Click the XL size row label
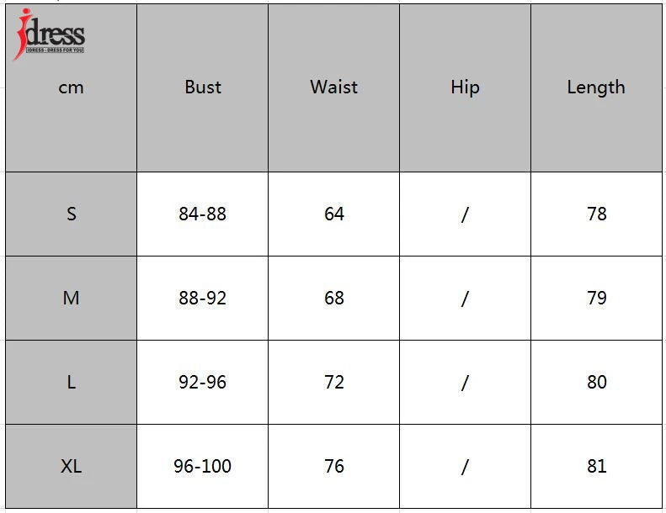The image size is (666, 513). [x=71, y=466]
